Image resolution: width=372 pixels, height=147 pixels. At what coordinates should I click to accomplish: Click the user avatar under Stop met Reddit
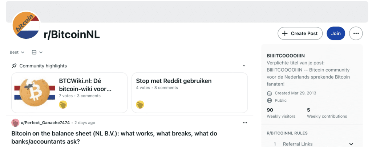click(140, 105)
